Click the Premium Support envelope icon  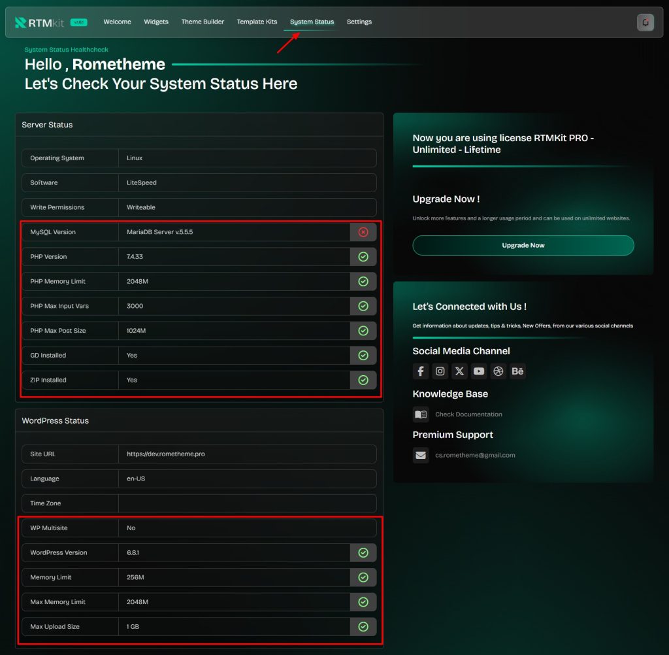click(x=421, y=455)
